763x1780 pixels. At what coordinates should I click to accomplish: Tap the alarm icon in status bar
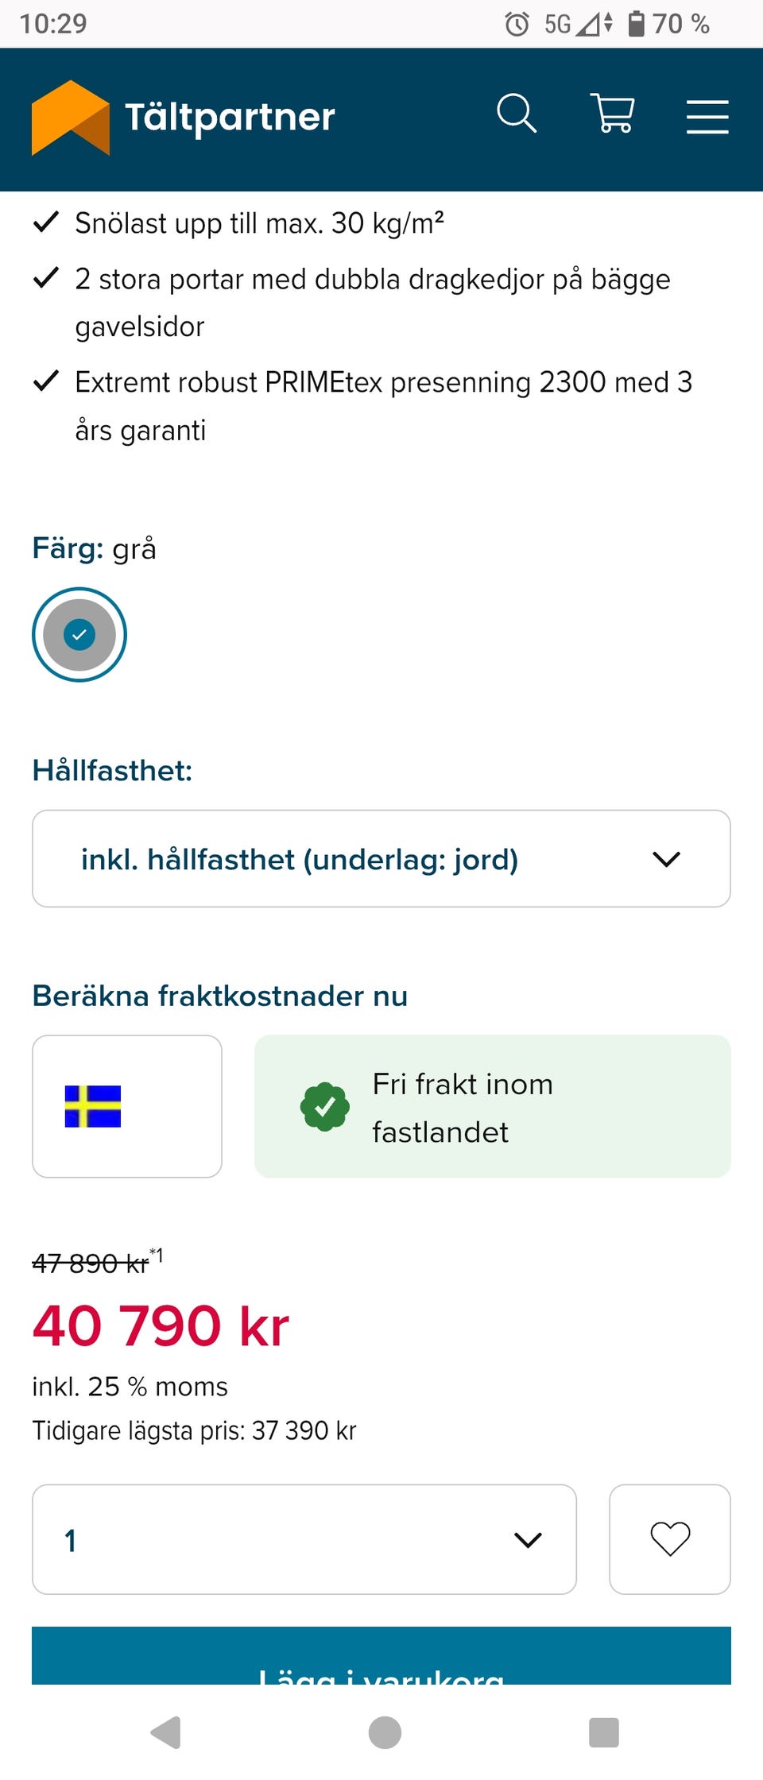click(x=517, y=25)
